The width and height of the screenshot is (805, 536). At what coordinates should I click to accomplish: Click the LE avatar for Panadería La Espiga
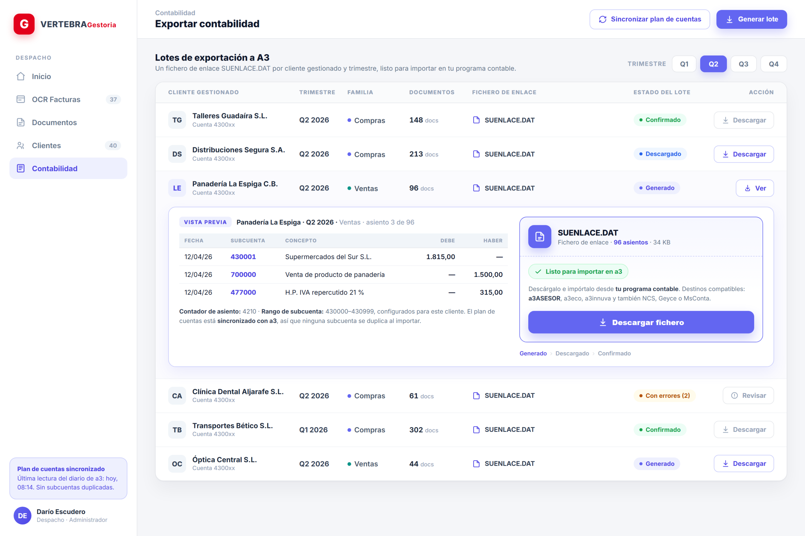(177, 188)
